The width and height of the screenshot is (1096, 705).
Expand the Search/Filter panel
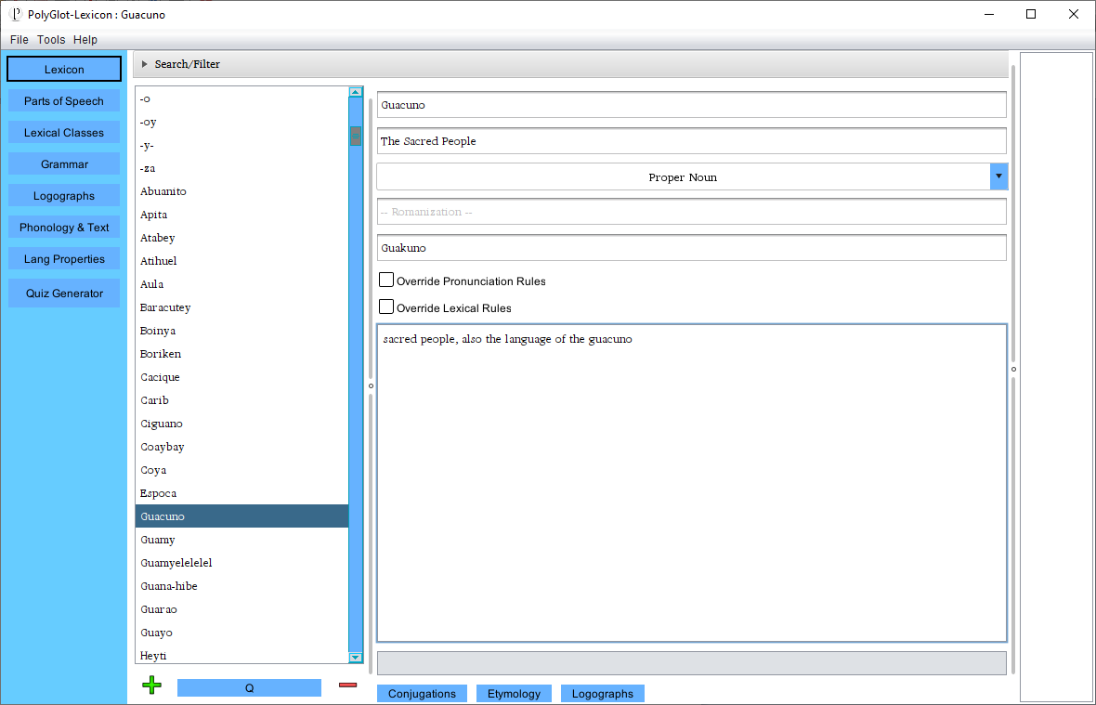tap(146, 64)
